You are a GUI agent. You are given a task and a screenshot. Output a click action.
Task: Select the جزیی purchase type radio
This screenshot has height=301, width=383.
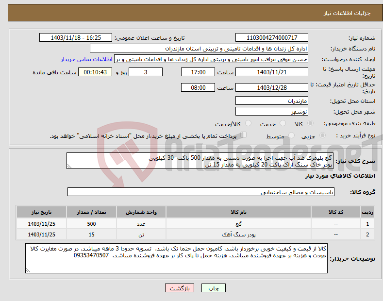click(322, 135)
